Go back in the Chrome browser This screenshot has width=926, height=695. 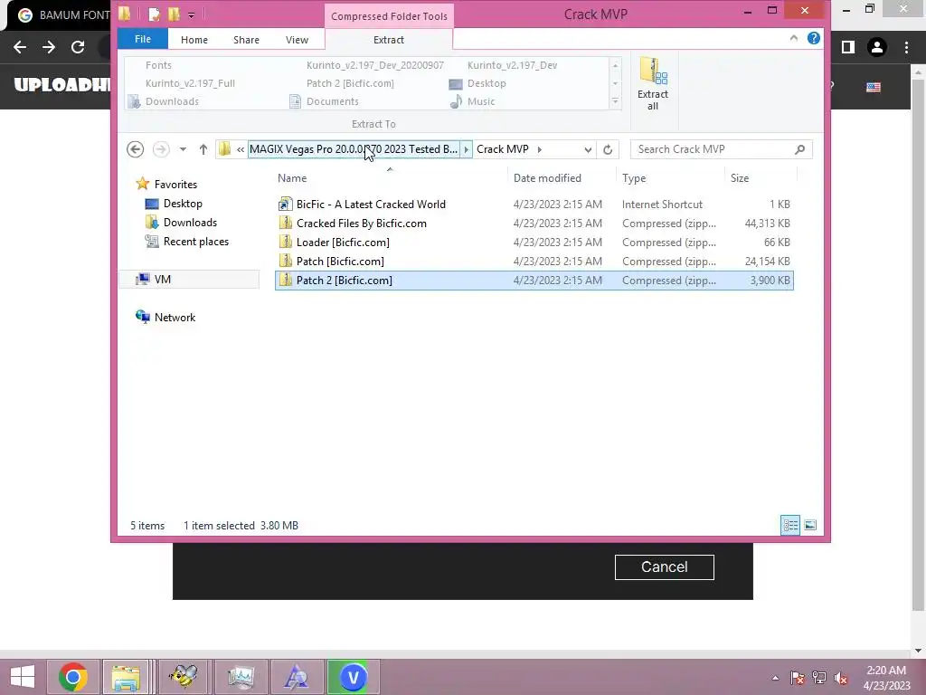(x=20, y=47)
